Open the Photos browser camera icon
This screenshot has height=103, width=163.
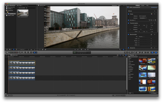click(138, 53)
